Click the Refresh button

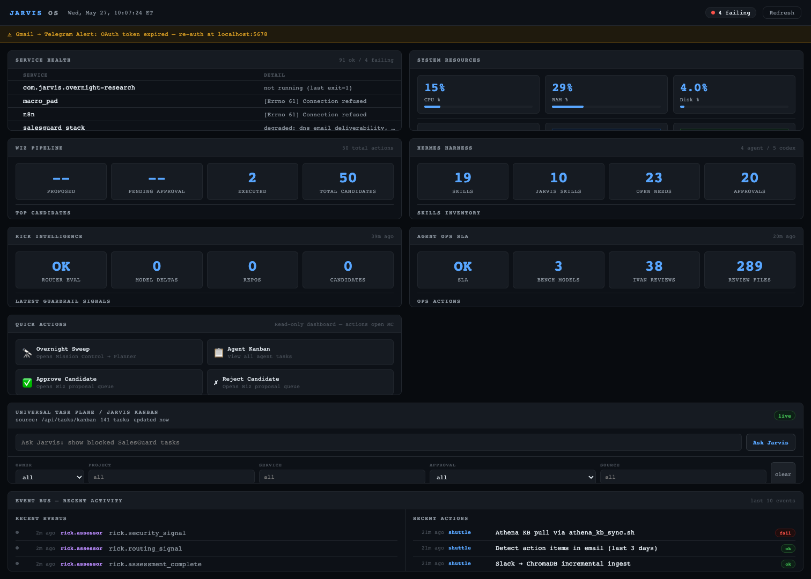click(781, 13)
